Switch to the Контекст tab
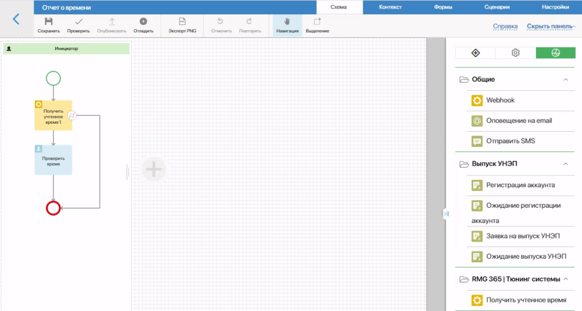The image size is (582, 311). coord(390,7)
